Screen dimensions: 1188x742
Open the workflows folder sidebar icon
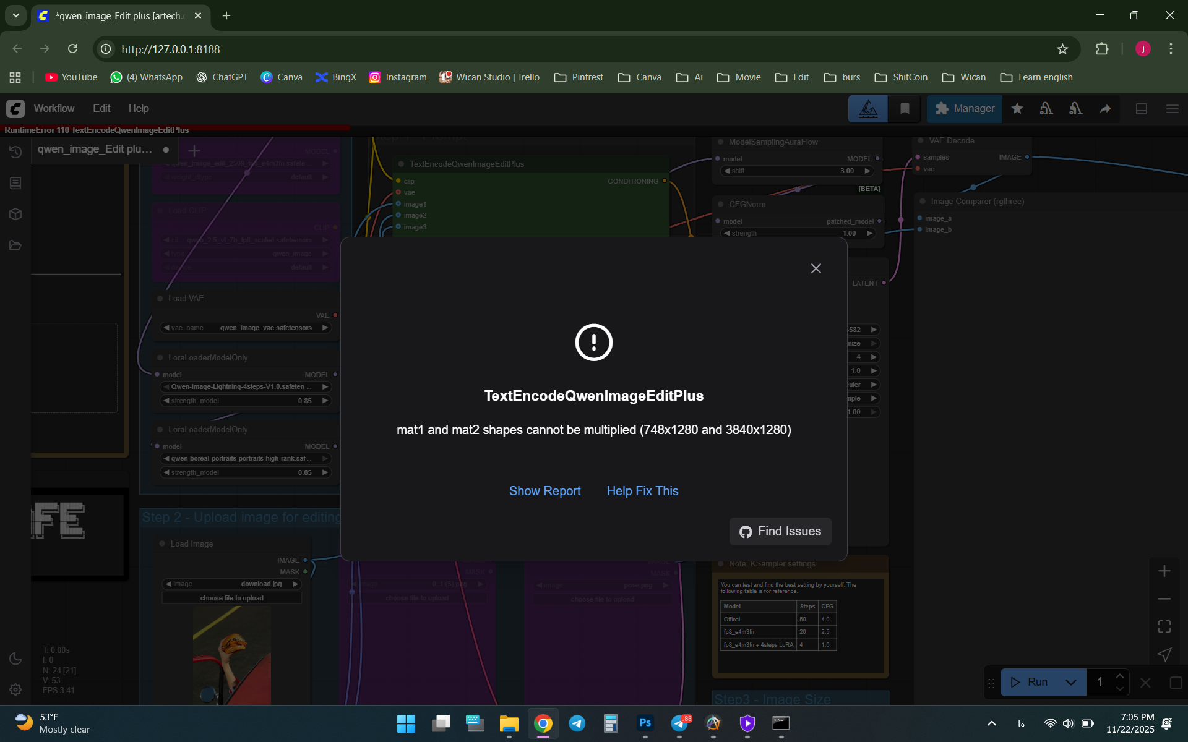pyautogui.click(x=15, y=245)
